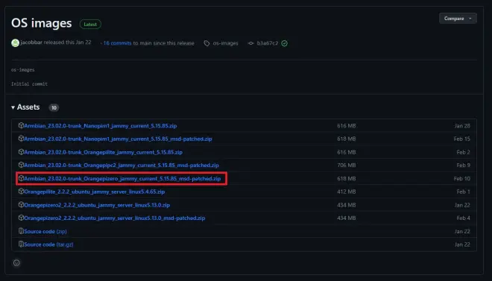Click the zip file icon for Source code (zip)
Viewport: 492px width, 281px height.
(x=21, y=231)
